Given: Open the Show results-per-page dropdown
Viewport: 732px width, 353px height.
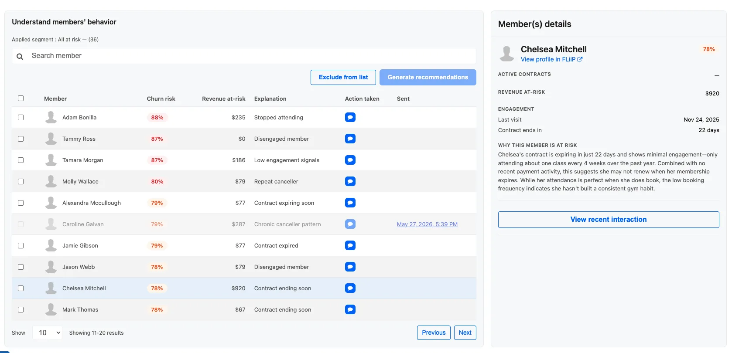Looking at the screenshot, I should click(47, 333).
